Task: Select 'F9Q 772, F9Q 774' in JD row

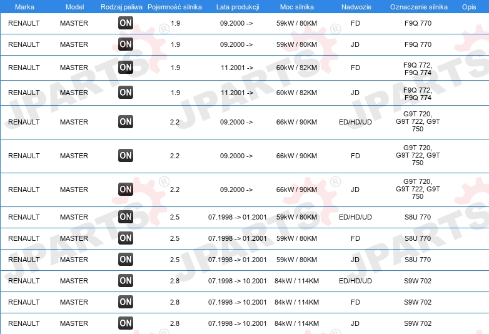Action: point(418,94)
